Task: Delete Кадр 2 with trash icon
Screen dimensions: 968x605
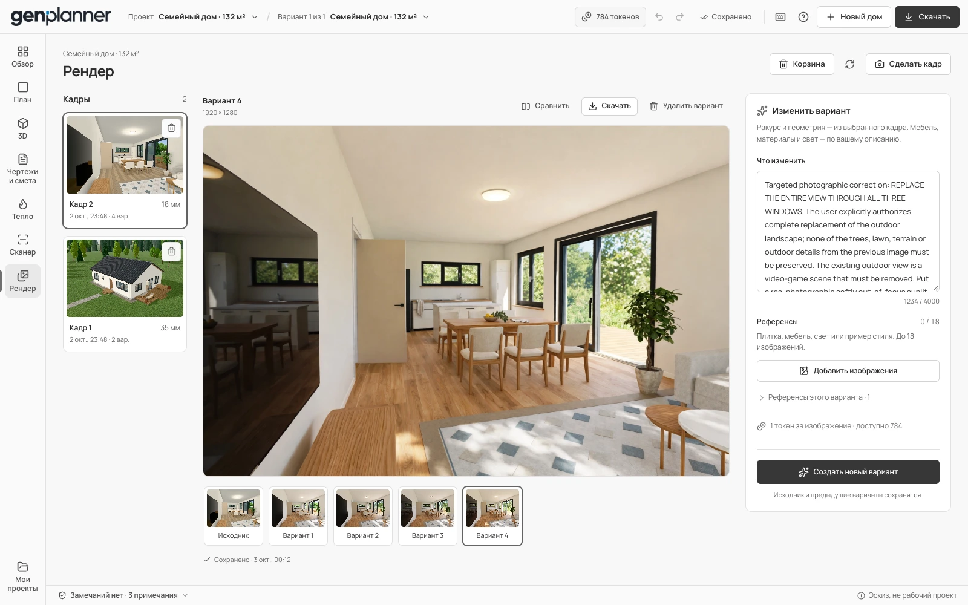Action: point(171,128)
